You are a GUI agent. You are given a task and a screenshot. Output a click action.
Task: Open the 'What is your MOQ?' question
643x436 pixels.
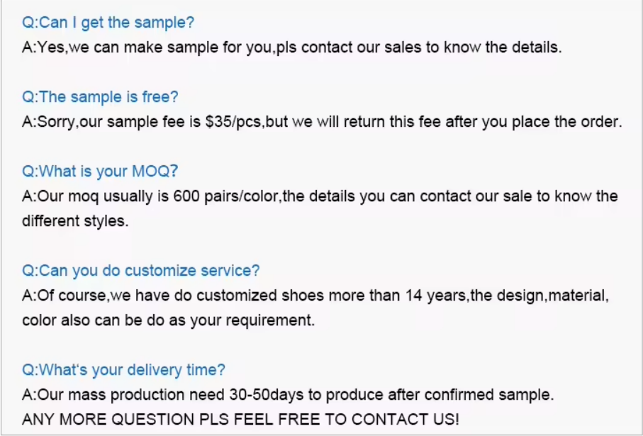click(x=100, y=171)
